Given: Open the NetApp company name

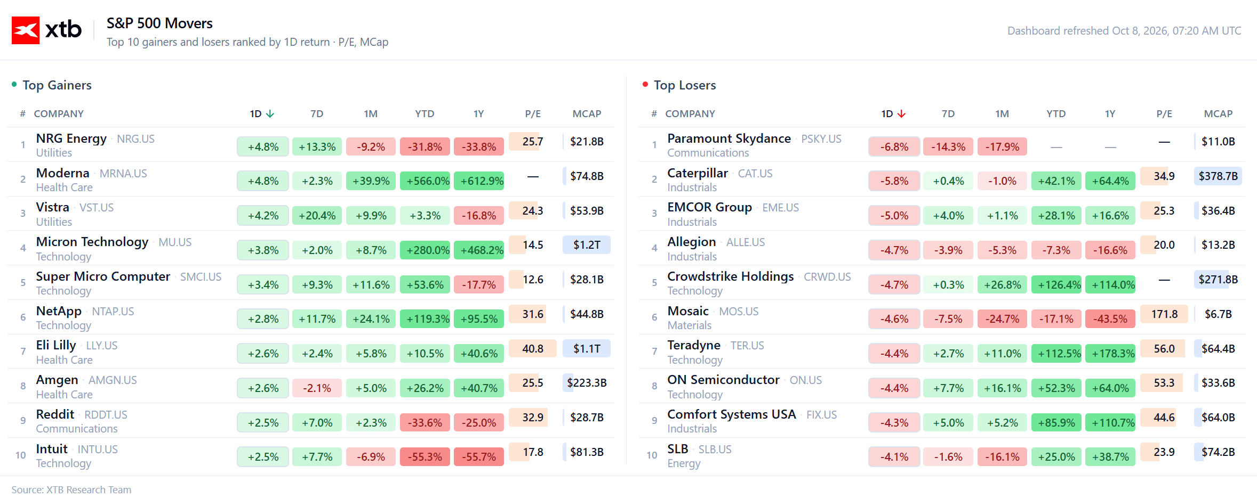Looking at the screenshot, I should [59, 311].
